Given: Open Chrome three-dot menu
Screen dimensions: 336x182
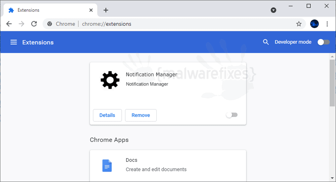Looking at the screenshot, I should 327,24.
